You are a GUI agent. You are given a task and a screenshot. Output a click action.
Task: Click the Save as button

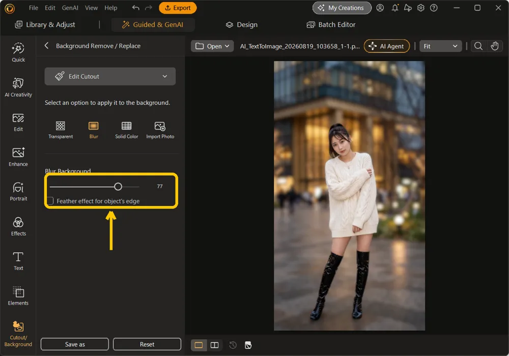pyautogui.click(x=75, y=344)
